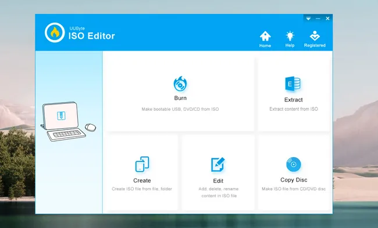
Task: Click the Copy Disc icon
Action: coord(293,164)
